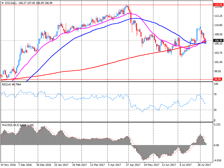Click the 27 Apr 2017 date label
This screenshot has height=168, width=224.
coord(133,165)
